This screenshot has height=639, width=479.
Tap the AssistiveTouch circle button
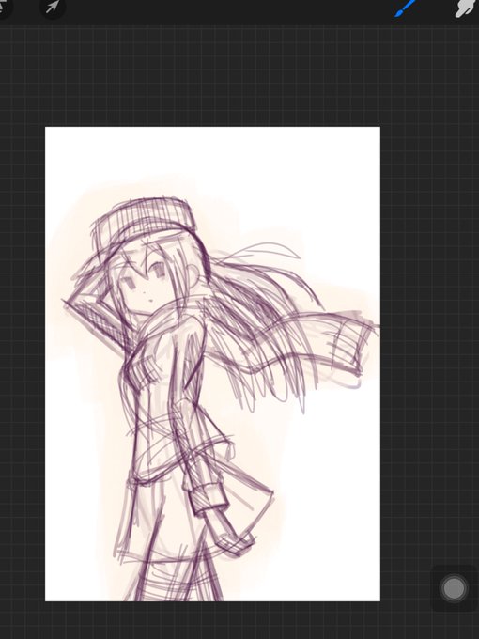[454, 588]
